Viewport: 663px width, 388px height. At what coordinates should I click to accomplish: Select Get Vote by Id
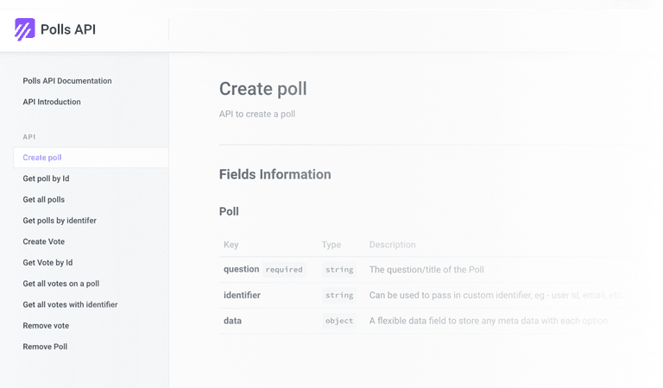coord(47,263)
